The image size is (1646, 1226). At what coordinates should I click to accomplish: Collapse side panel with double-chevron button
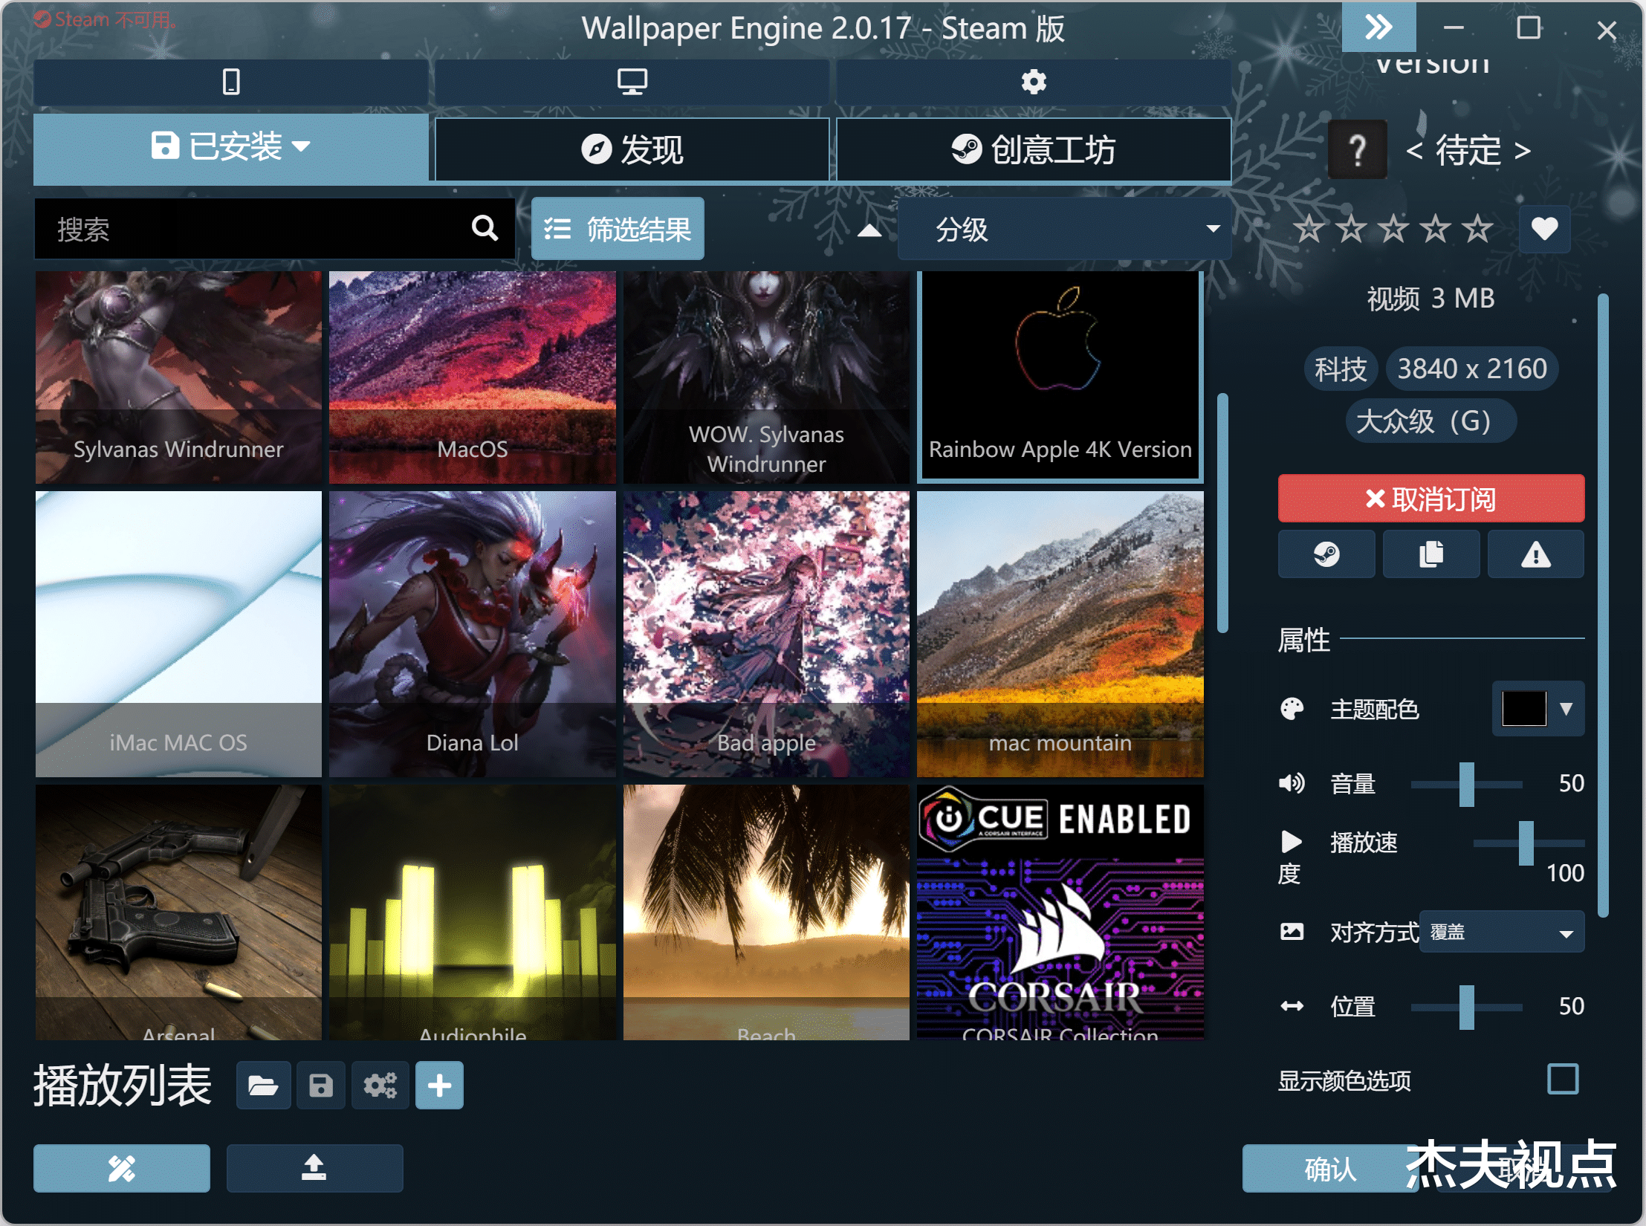1378,27
